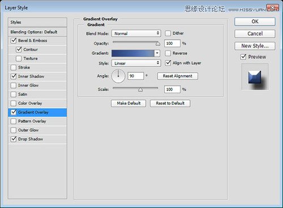This screenshot has width=283, height=208.
Task: Click the Scale slider handle
Action: click(140, 90)
